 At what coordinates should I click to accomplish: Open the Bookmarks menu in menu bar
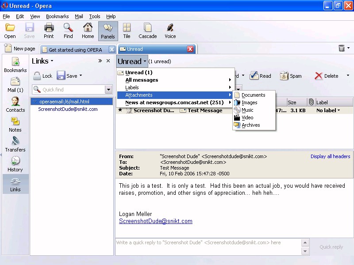pyautogui.click(x=57, y=16)
